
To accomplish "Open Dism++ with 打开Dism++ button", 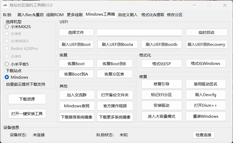I will coord(206,105).
